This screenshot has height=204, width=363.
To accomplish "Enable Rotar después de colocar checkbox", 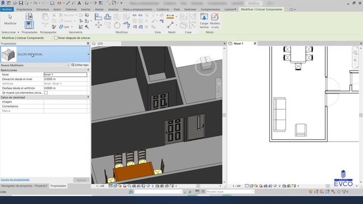I will (56, 38).
